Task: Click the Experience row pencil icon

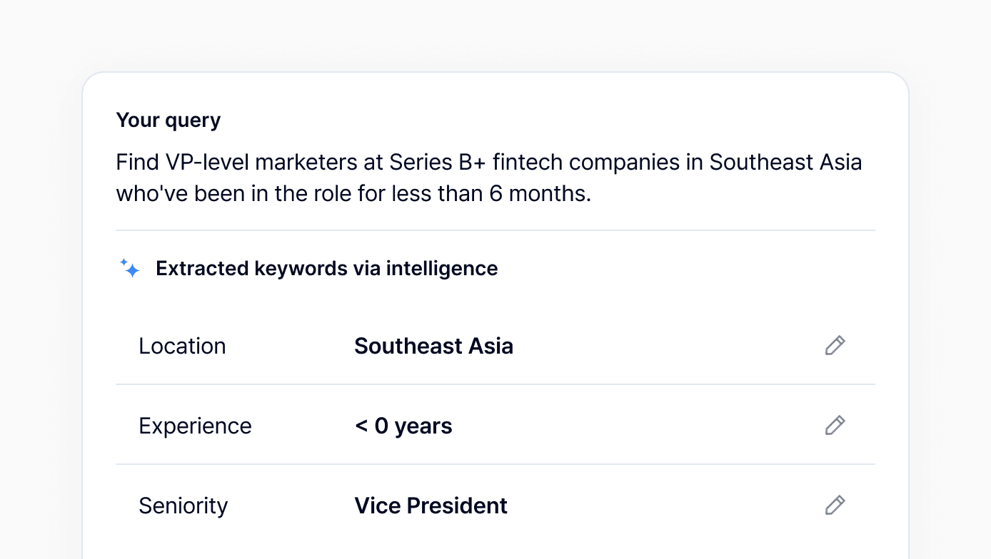Action: pos(835,426)
